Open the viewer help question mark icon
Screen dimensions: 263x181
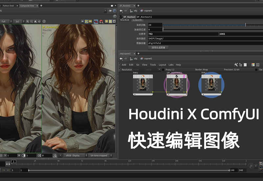[x=115, y=16]
